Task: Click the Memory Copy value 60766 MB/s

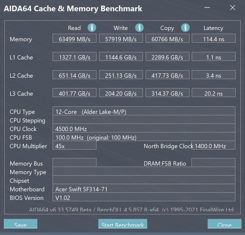Action: point(168,39)
